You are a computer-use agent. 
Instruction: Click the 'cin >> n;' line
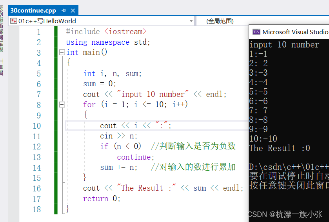118,136
